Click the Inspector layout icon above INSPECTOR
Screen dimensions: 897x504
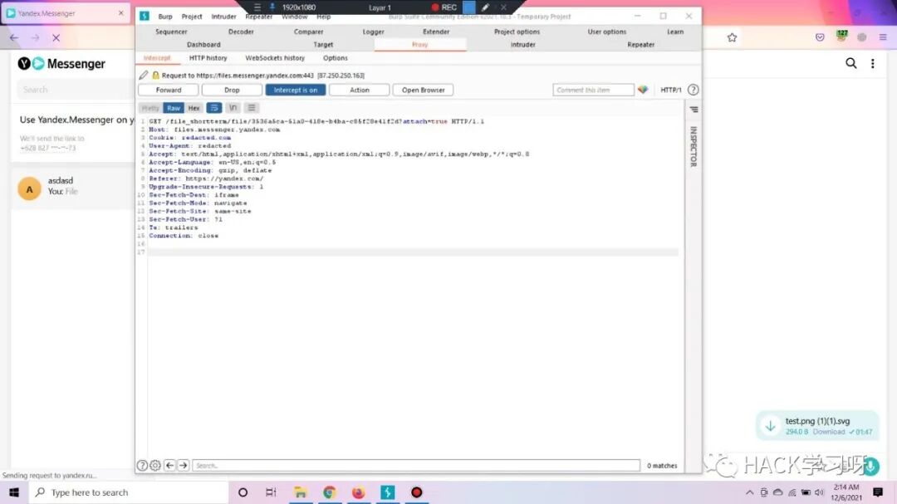(x=694, y=110)
